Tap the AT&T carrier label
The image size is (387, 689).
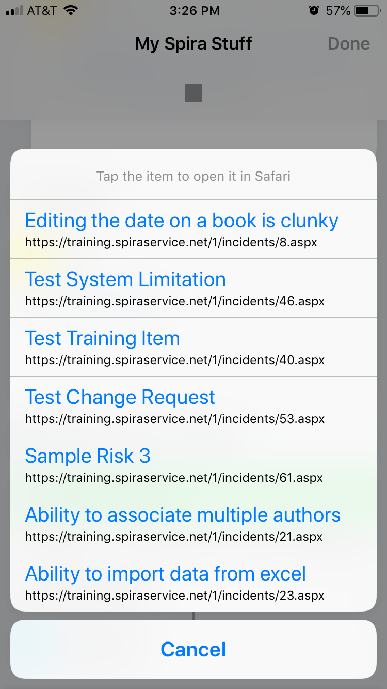coord(42,10)
